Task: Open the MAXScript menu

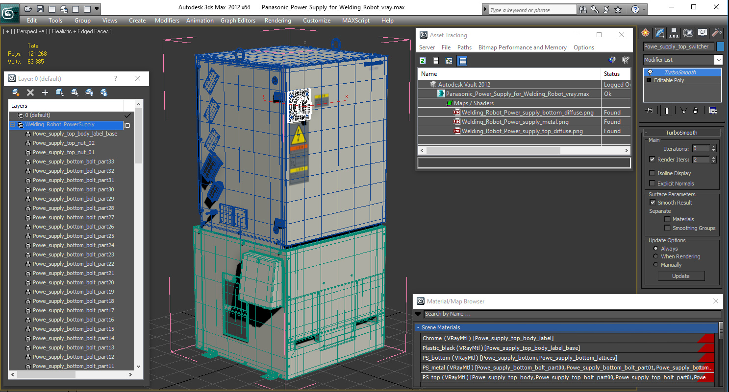Action: pyautogui.click(x=356, y=21)
